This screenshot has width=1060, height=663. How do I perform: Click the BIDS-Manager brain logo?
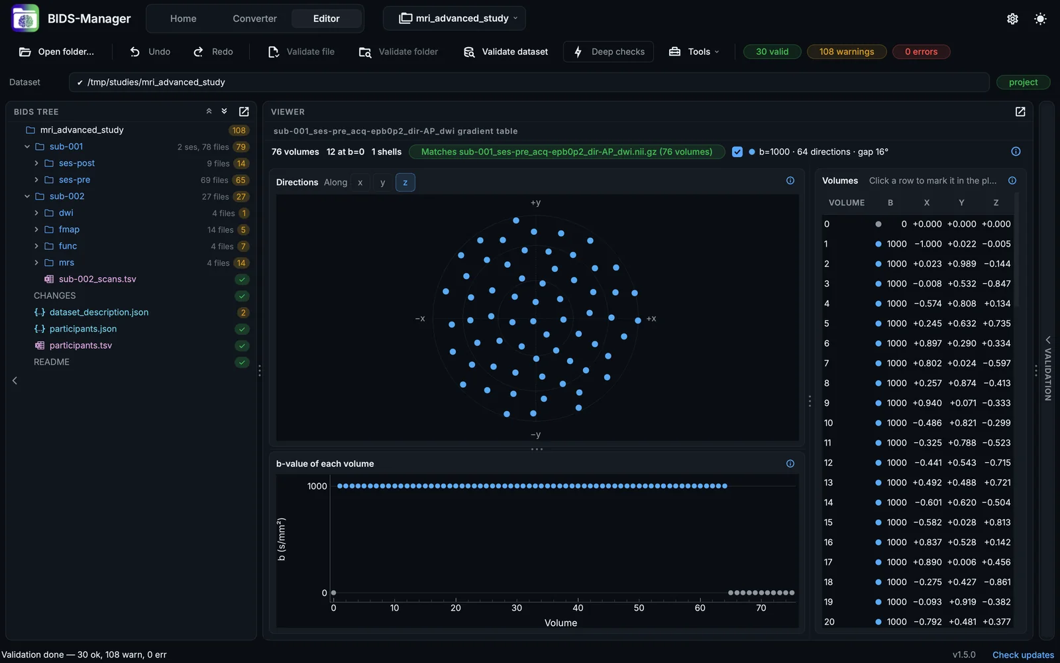[x=25, y=19]
